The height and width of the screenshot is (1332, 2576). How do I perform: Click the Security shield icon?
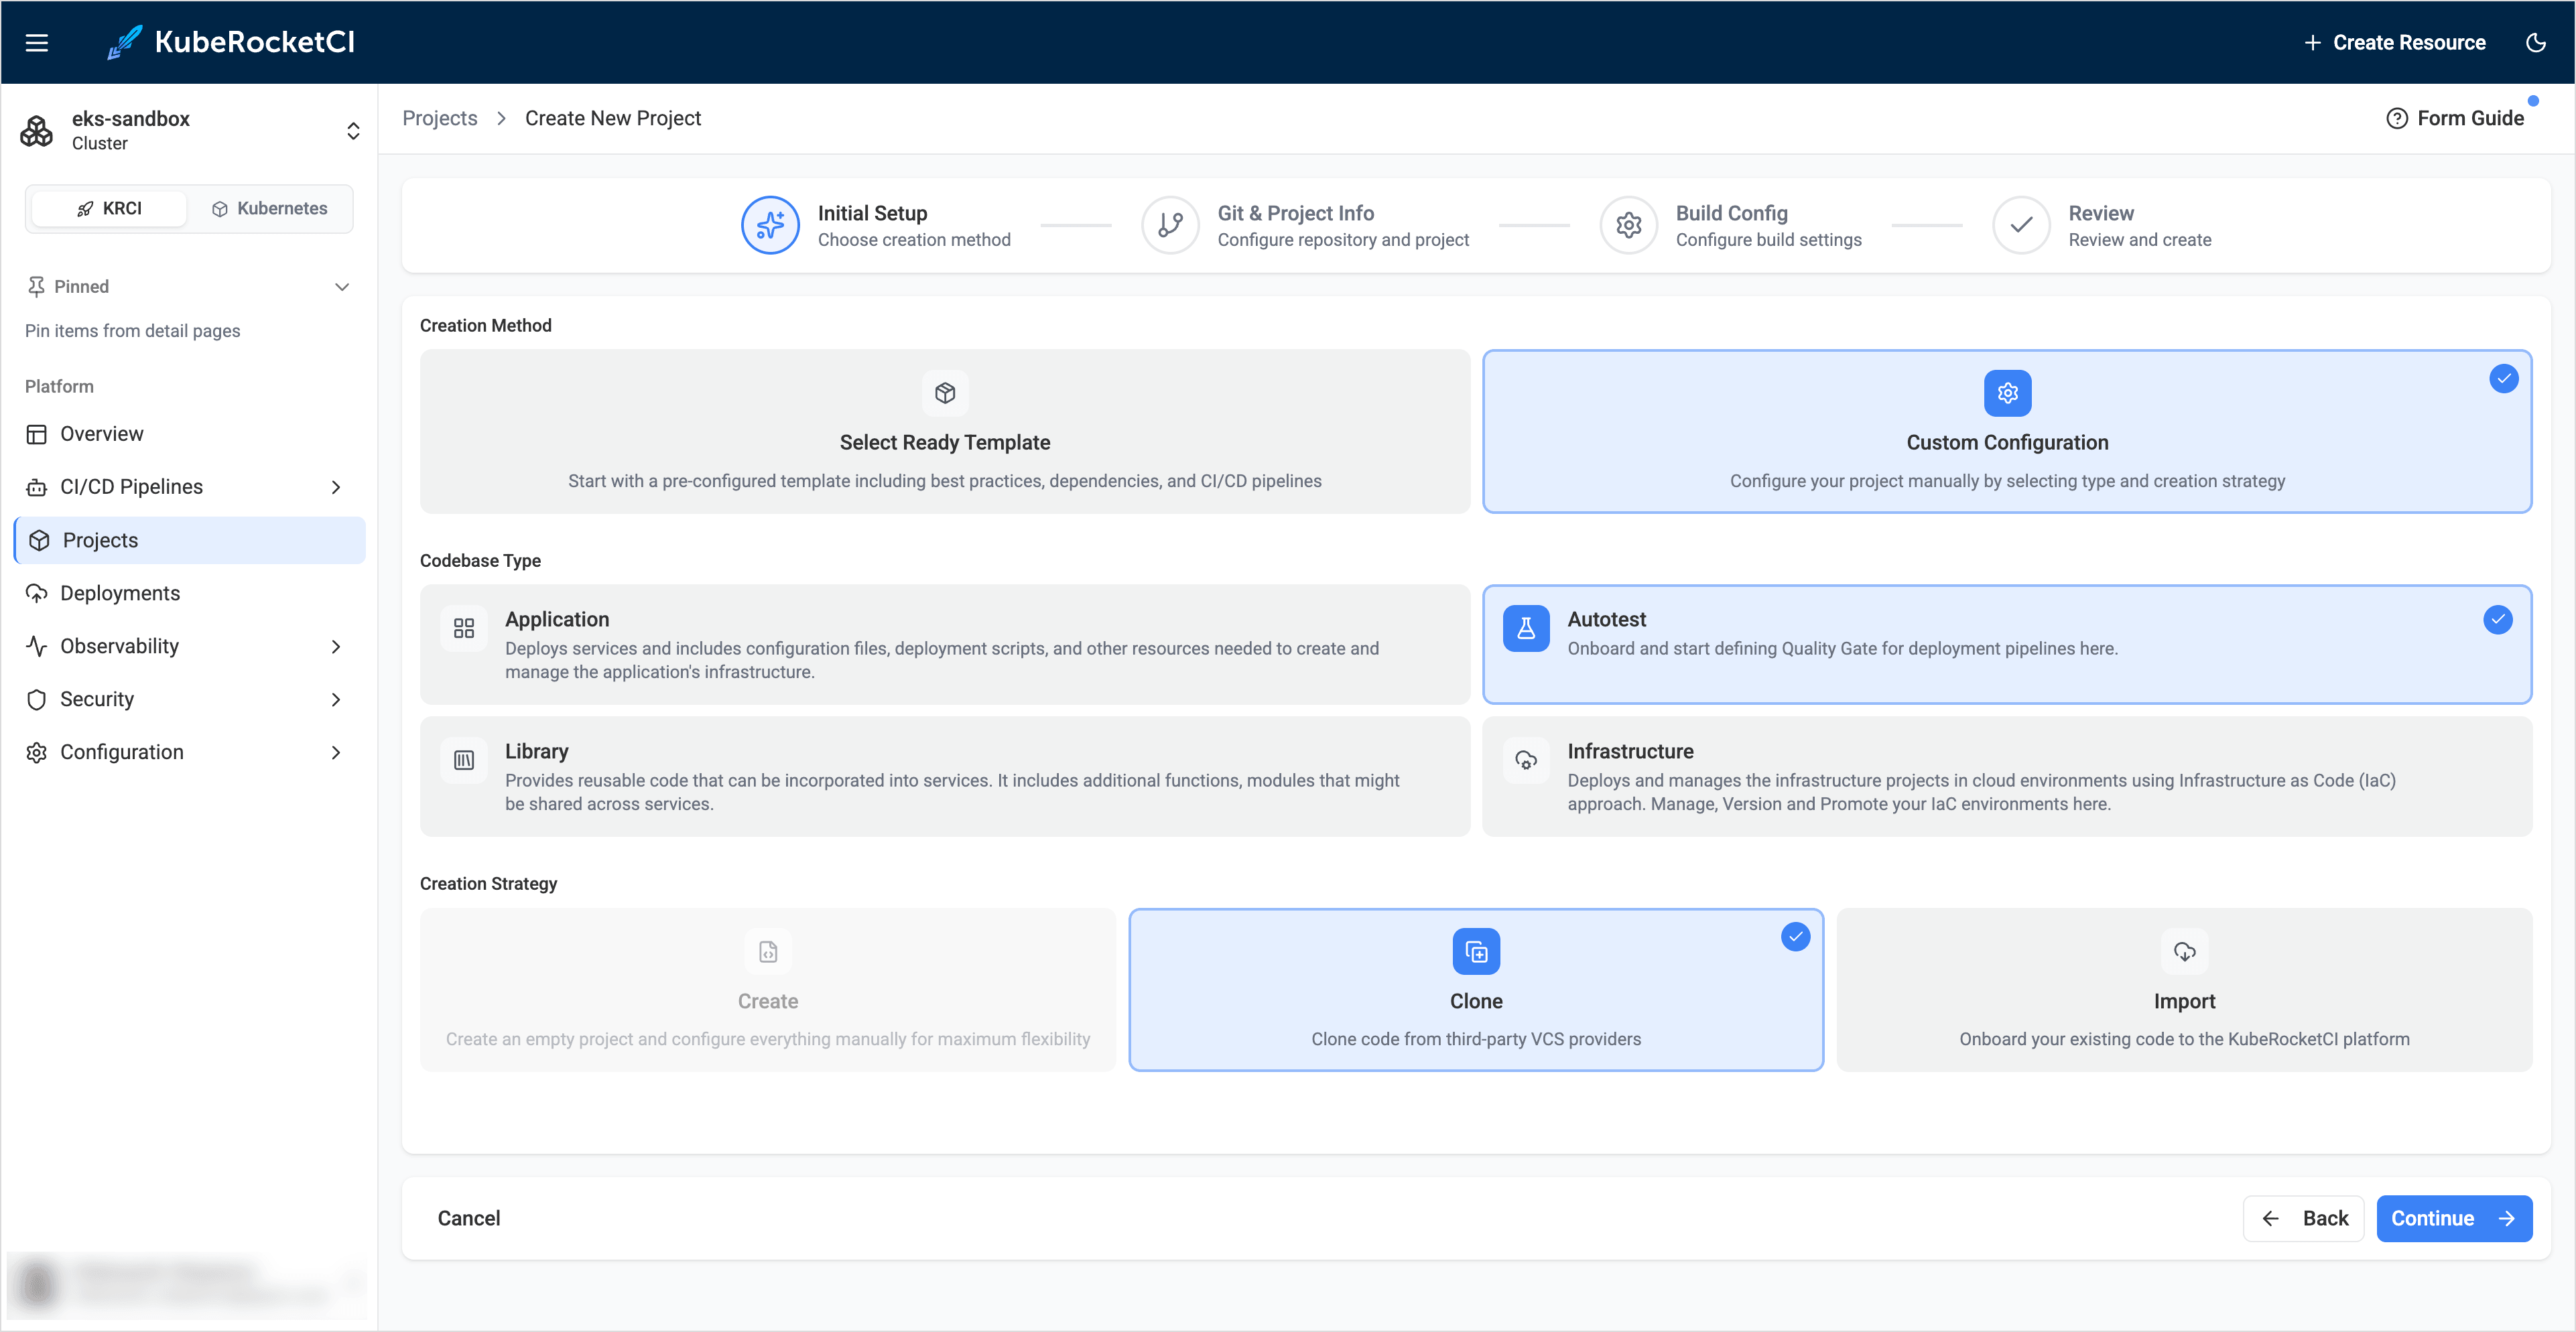pyautogui.click(x=37, y=699)
